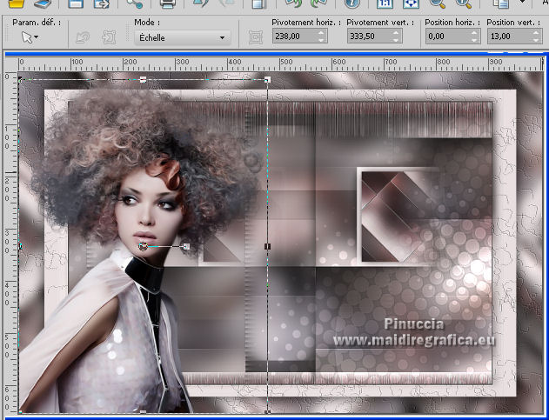Save using the floppy disk icon
549x420 pixels.
pyautogui.click(x=76, y=3)
